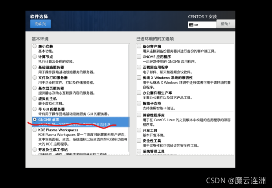Click the 基本功能。 description text

coord(46,51)
